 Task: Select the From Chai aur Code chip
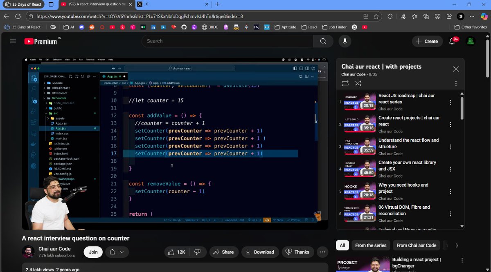tap(416, 245)
